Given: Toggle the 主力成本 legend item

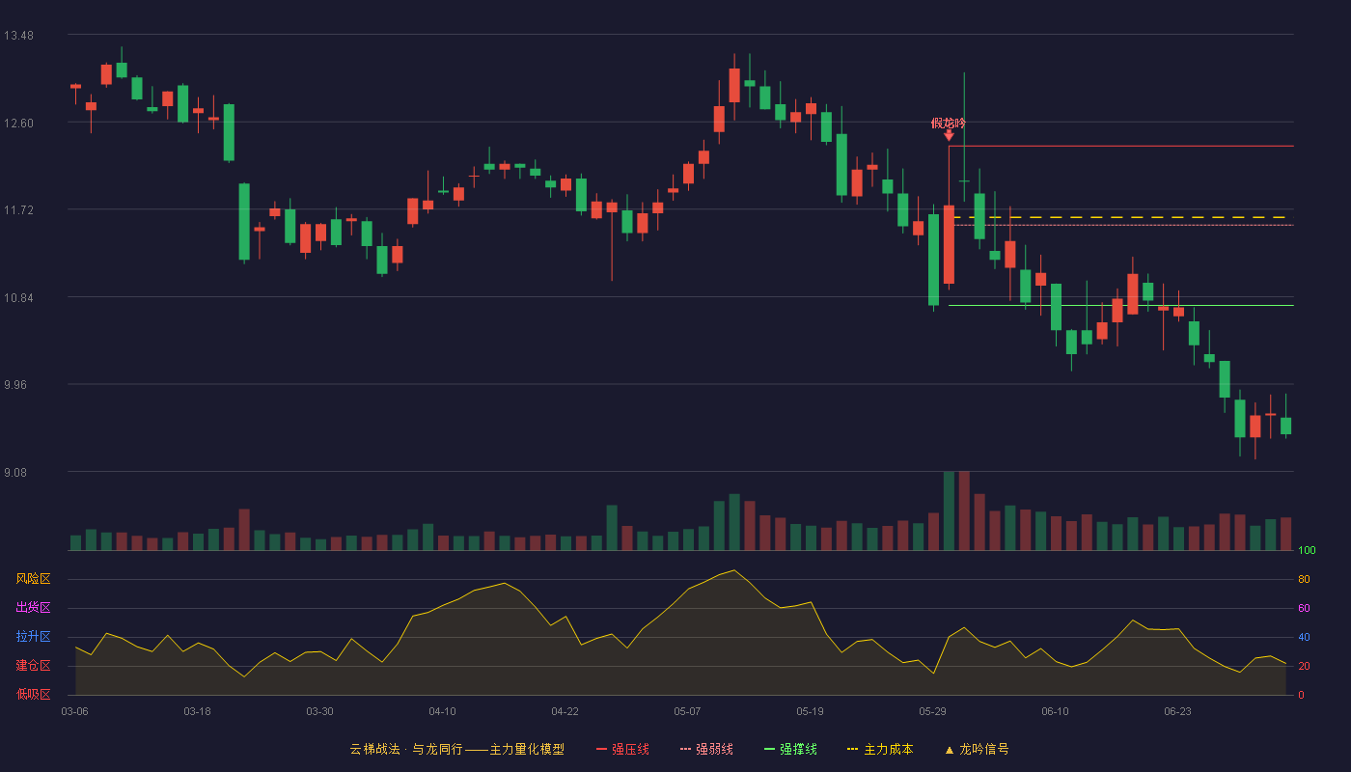Looking at the screenshot, I should click(x=880, y=749).
